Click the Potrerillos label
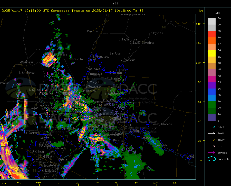 pos(47,105)
